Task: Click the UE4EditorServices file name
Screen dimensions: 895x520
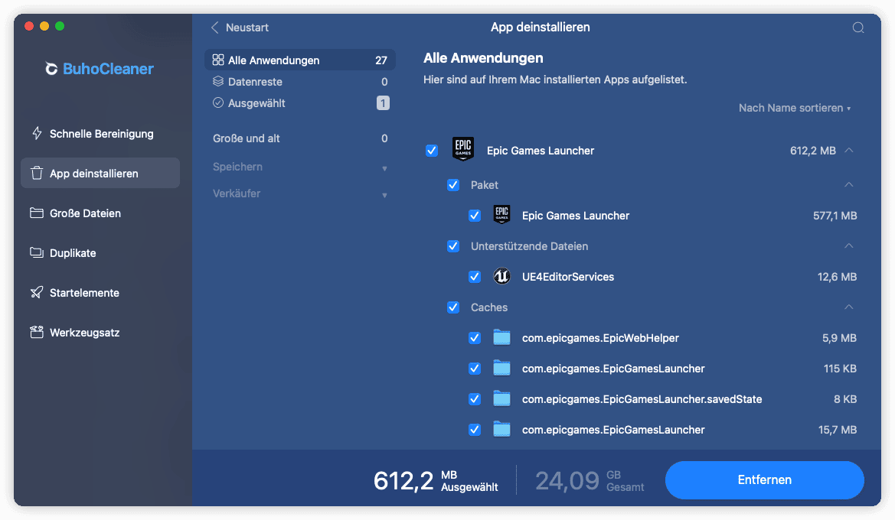Action: point(568,277)
